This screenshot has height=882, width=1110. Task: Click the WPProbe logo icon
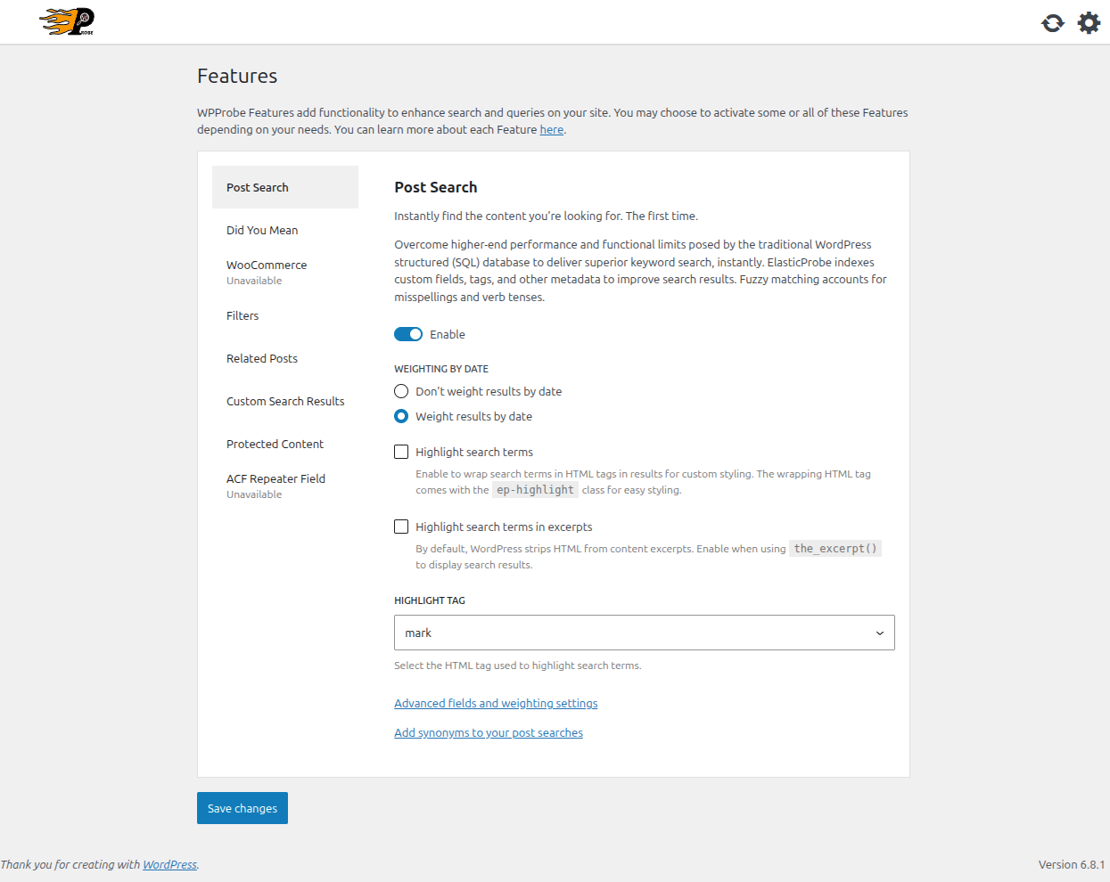(67, 21)
